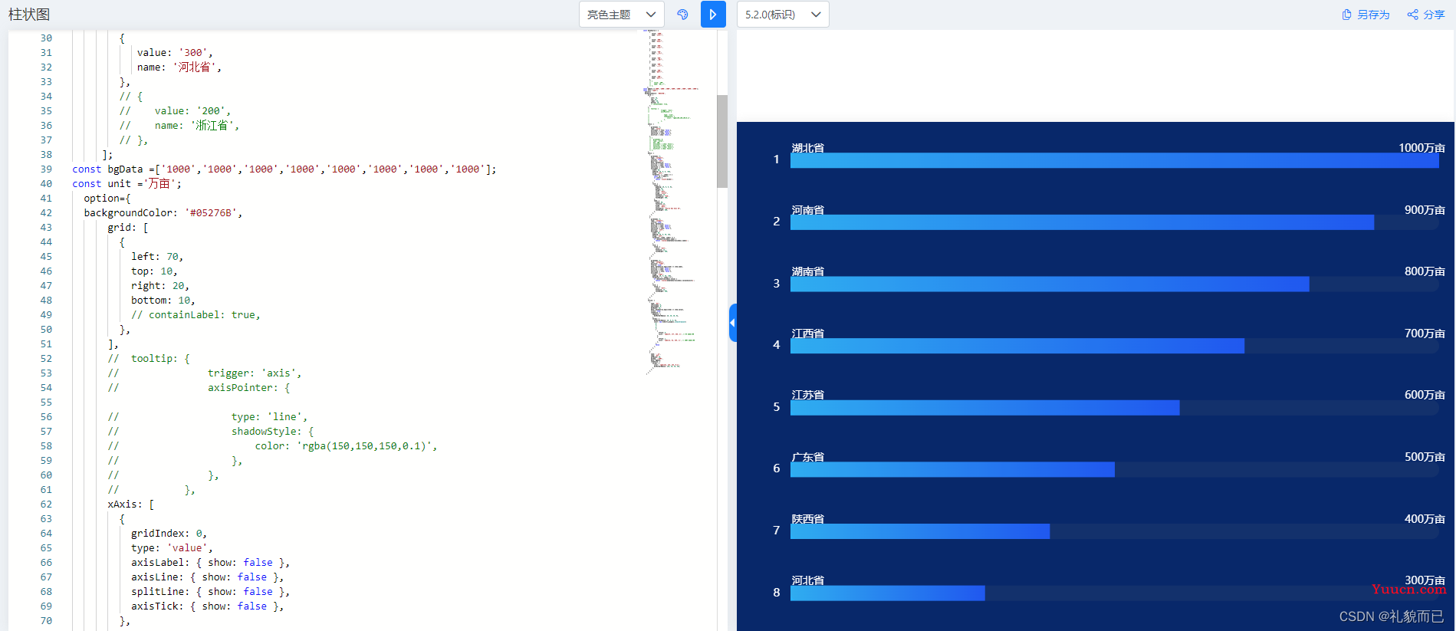Viewport: 1456px width, 631px height.
Task: Click the 500万亩 value label
Action: (1425, 457)
